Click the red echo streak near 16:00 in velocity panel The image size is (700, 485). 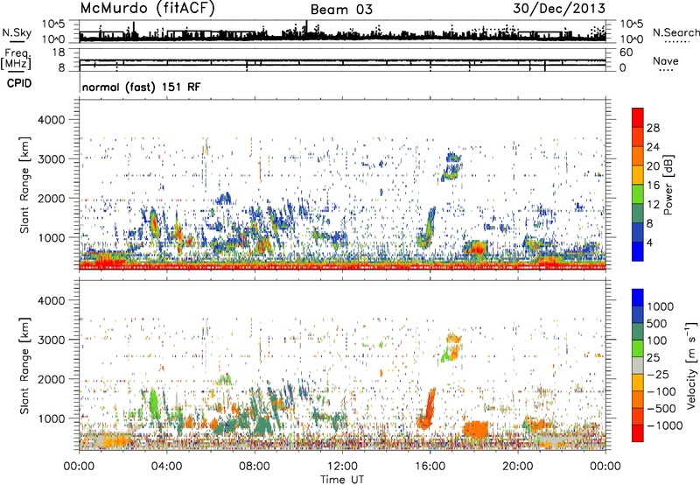pyautogui.click(x=429, y=409)
